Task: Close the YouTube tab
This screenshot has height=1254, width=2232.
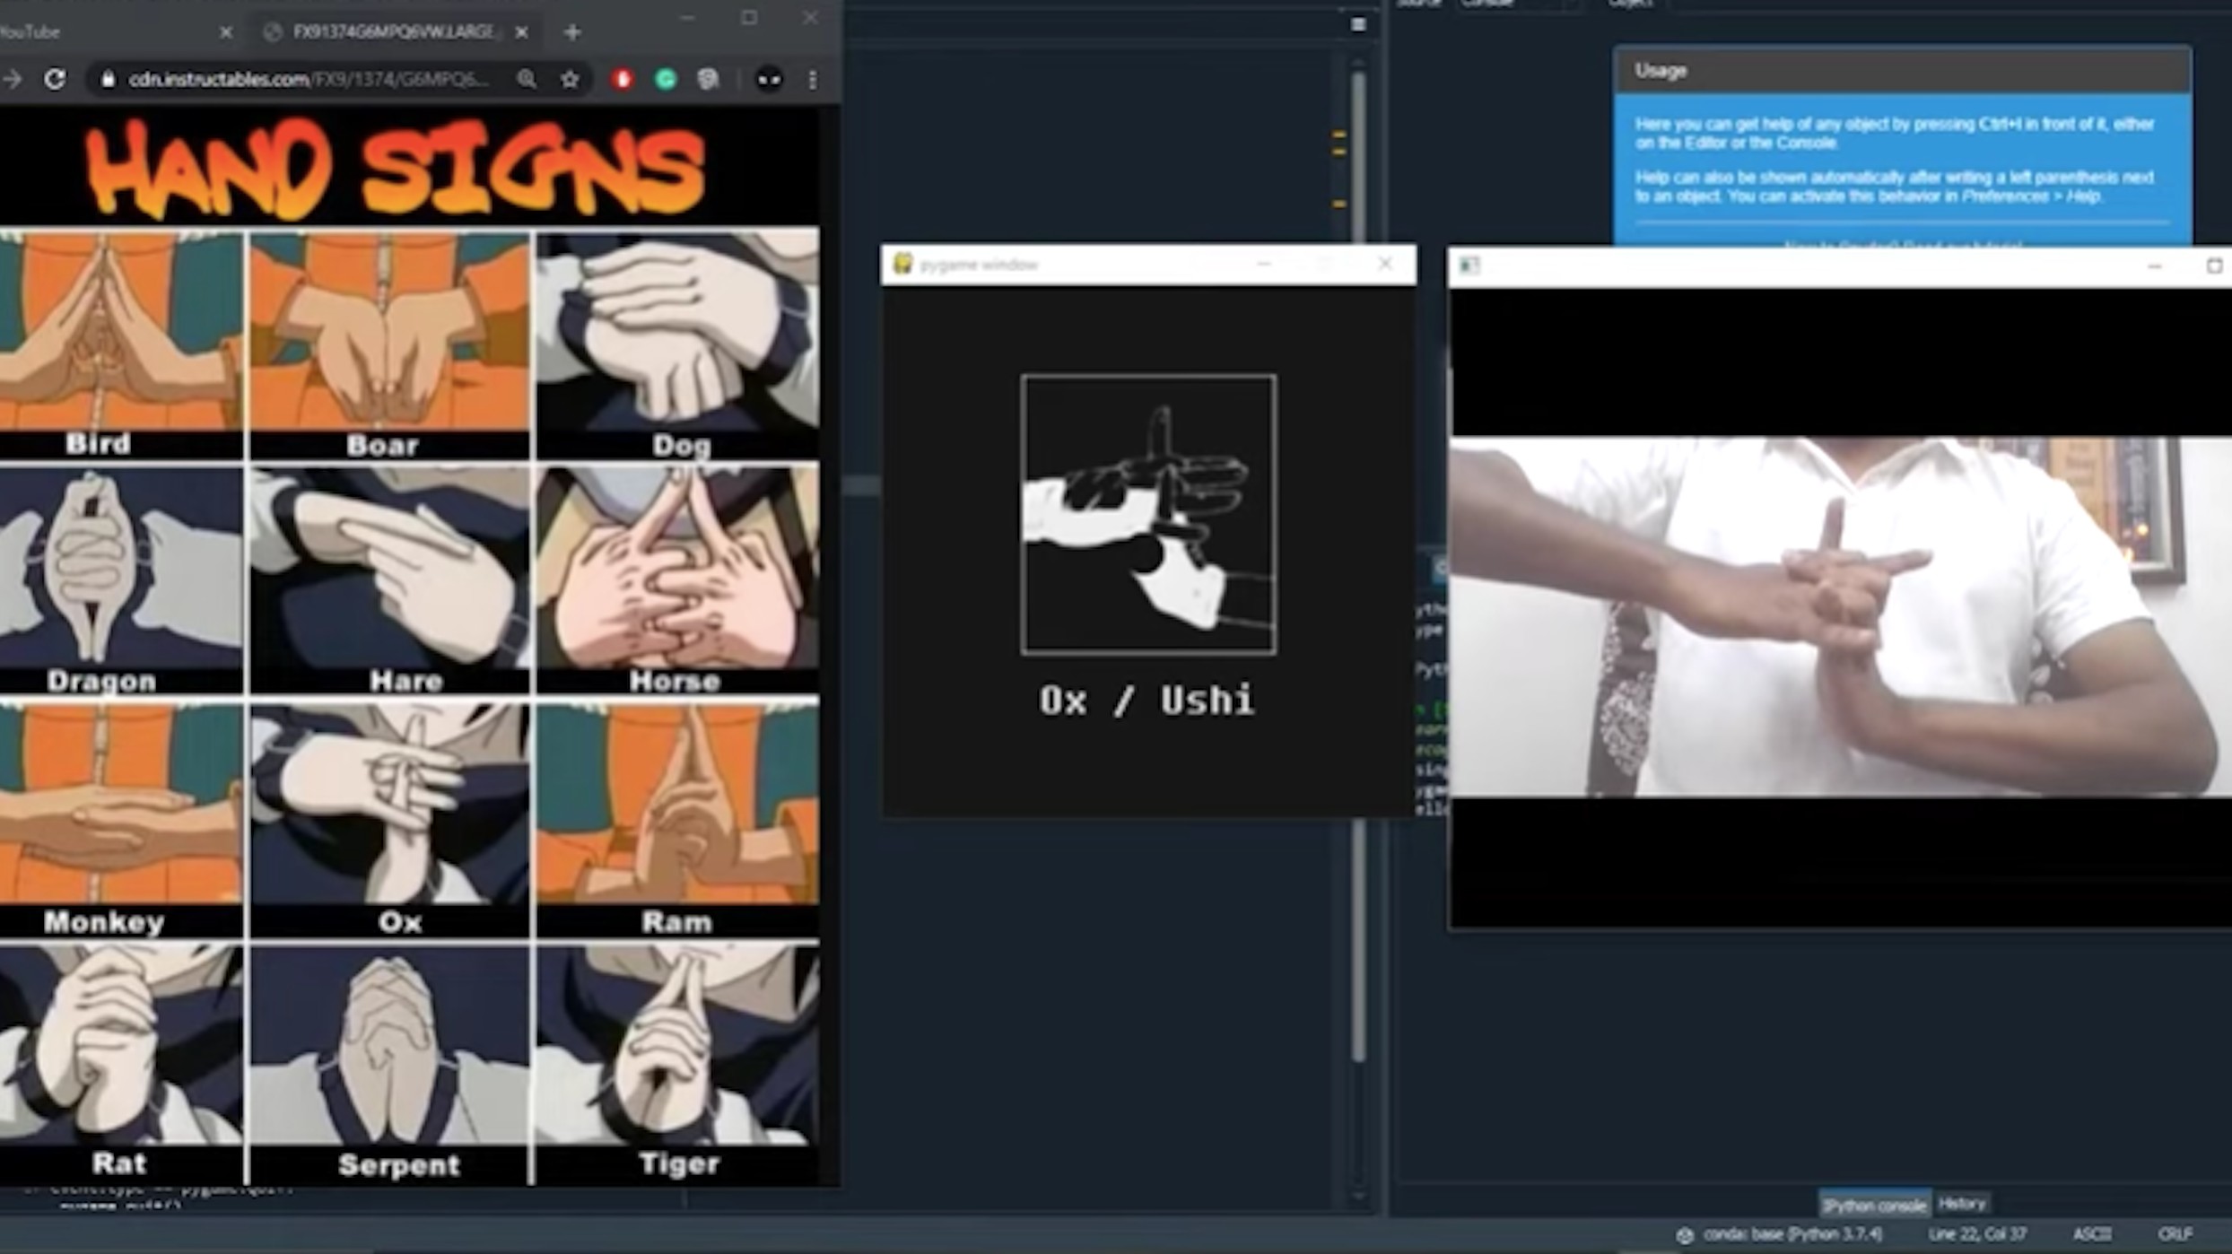Action: point(226,32)
